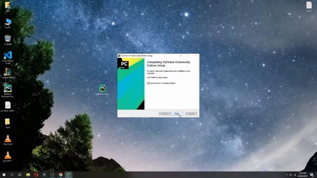The image size is (317, 178).
Task: Select the white document file below the PyCharm shortcut
Action: (8, 107)
